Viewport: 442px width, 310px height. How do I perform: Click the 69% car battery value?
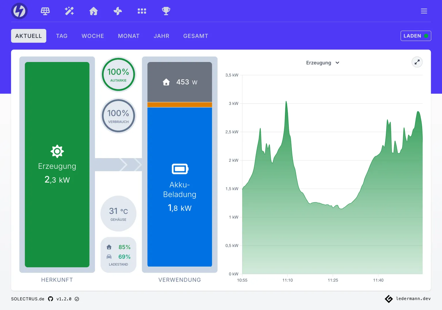pyautogui.click(x=124, y=257)
